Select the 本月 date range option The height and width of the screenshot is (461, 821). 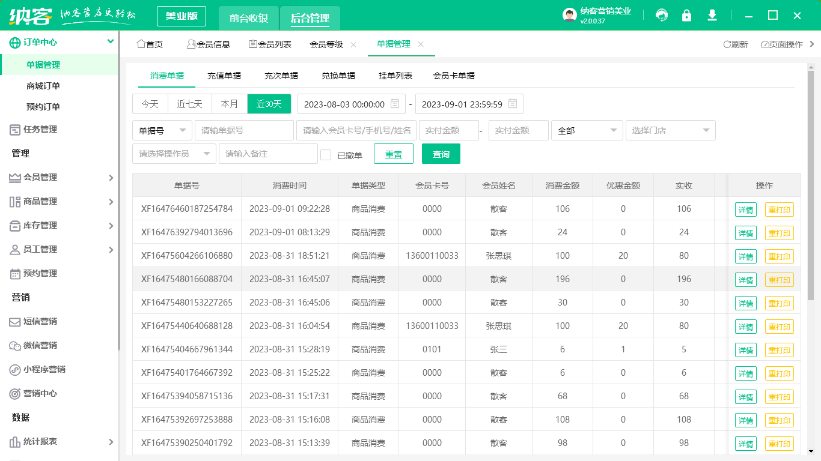click(229, 103)
